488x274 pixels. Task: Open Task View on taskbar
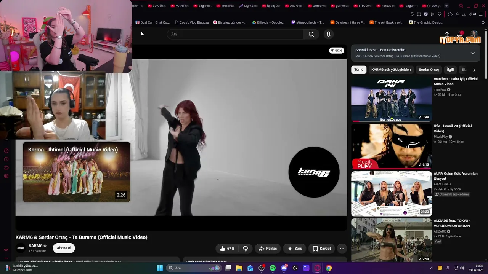point(228,268)
